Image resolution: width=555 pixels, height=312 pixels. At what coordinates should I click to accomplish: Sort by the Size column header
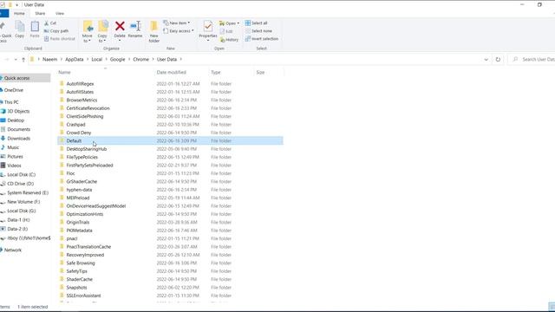point(260,72)
